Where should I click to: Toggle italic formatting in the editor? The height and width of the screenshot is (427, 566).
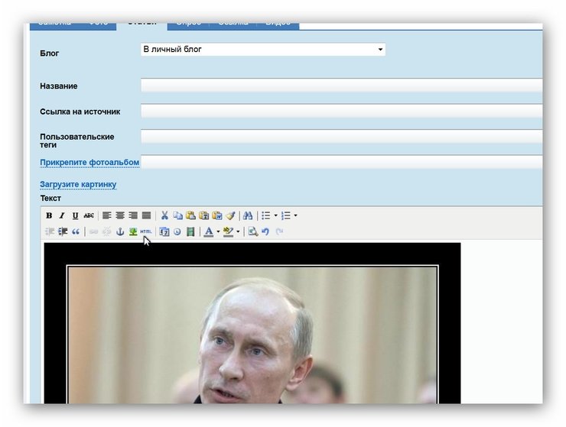tap(62, 216)
